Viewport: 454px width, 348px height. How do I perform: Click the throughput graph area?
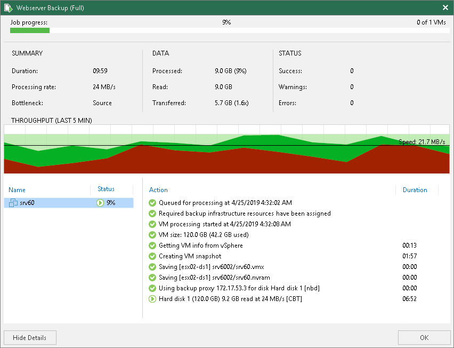click(226, 149)
